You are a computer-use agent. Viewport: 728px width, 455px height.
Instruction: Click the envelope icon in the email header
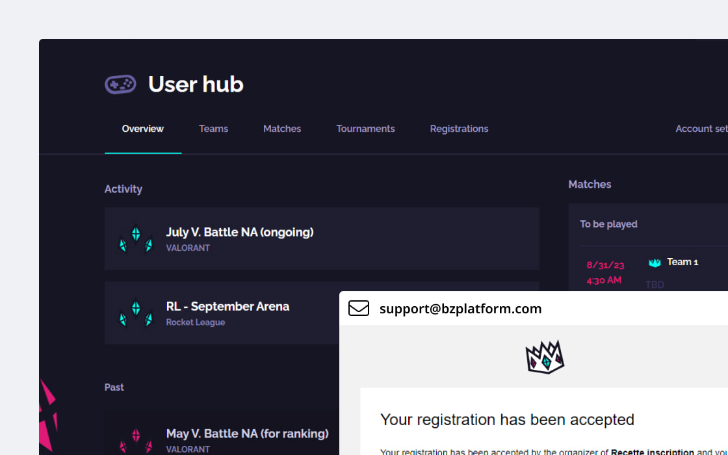click(359, 308)
